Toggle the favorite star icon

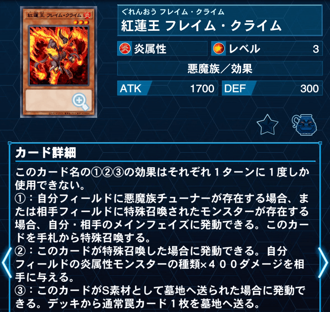coord(267,125)
